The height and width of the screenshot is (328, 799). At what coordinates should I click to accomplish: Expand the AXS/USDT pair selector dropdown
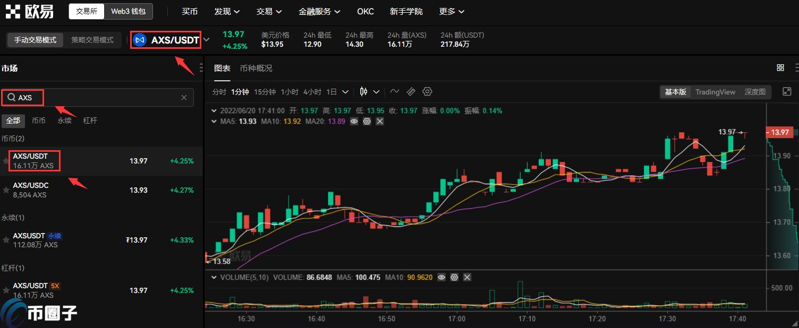click(207, 40)
